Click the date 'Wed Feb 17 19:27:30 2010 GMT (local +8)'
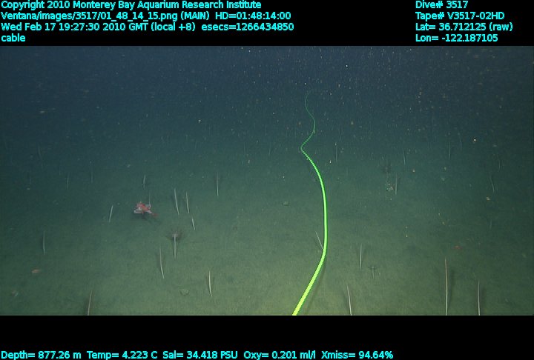Viewport: 534px width, 360px height. tap(98, 27)
